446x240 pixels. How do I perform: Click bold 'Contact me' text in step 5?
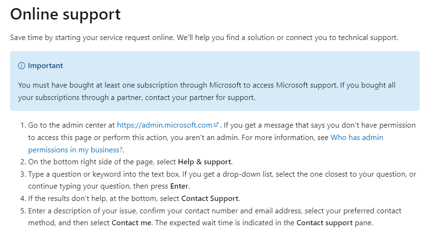pos(132,223)
